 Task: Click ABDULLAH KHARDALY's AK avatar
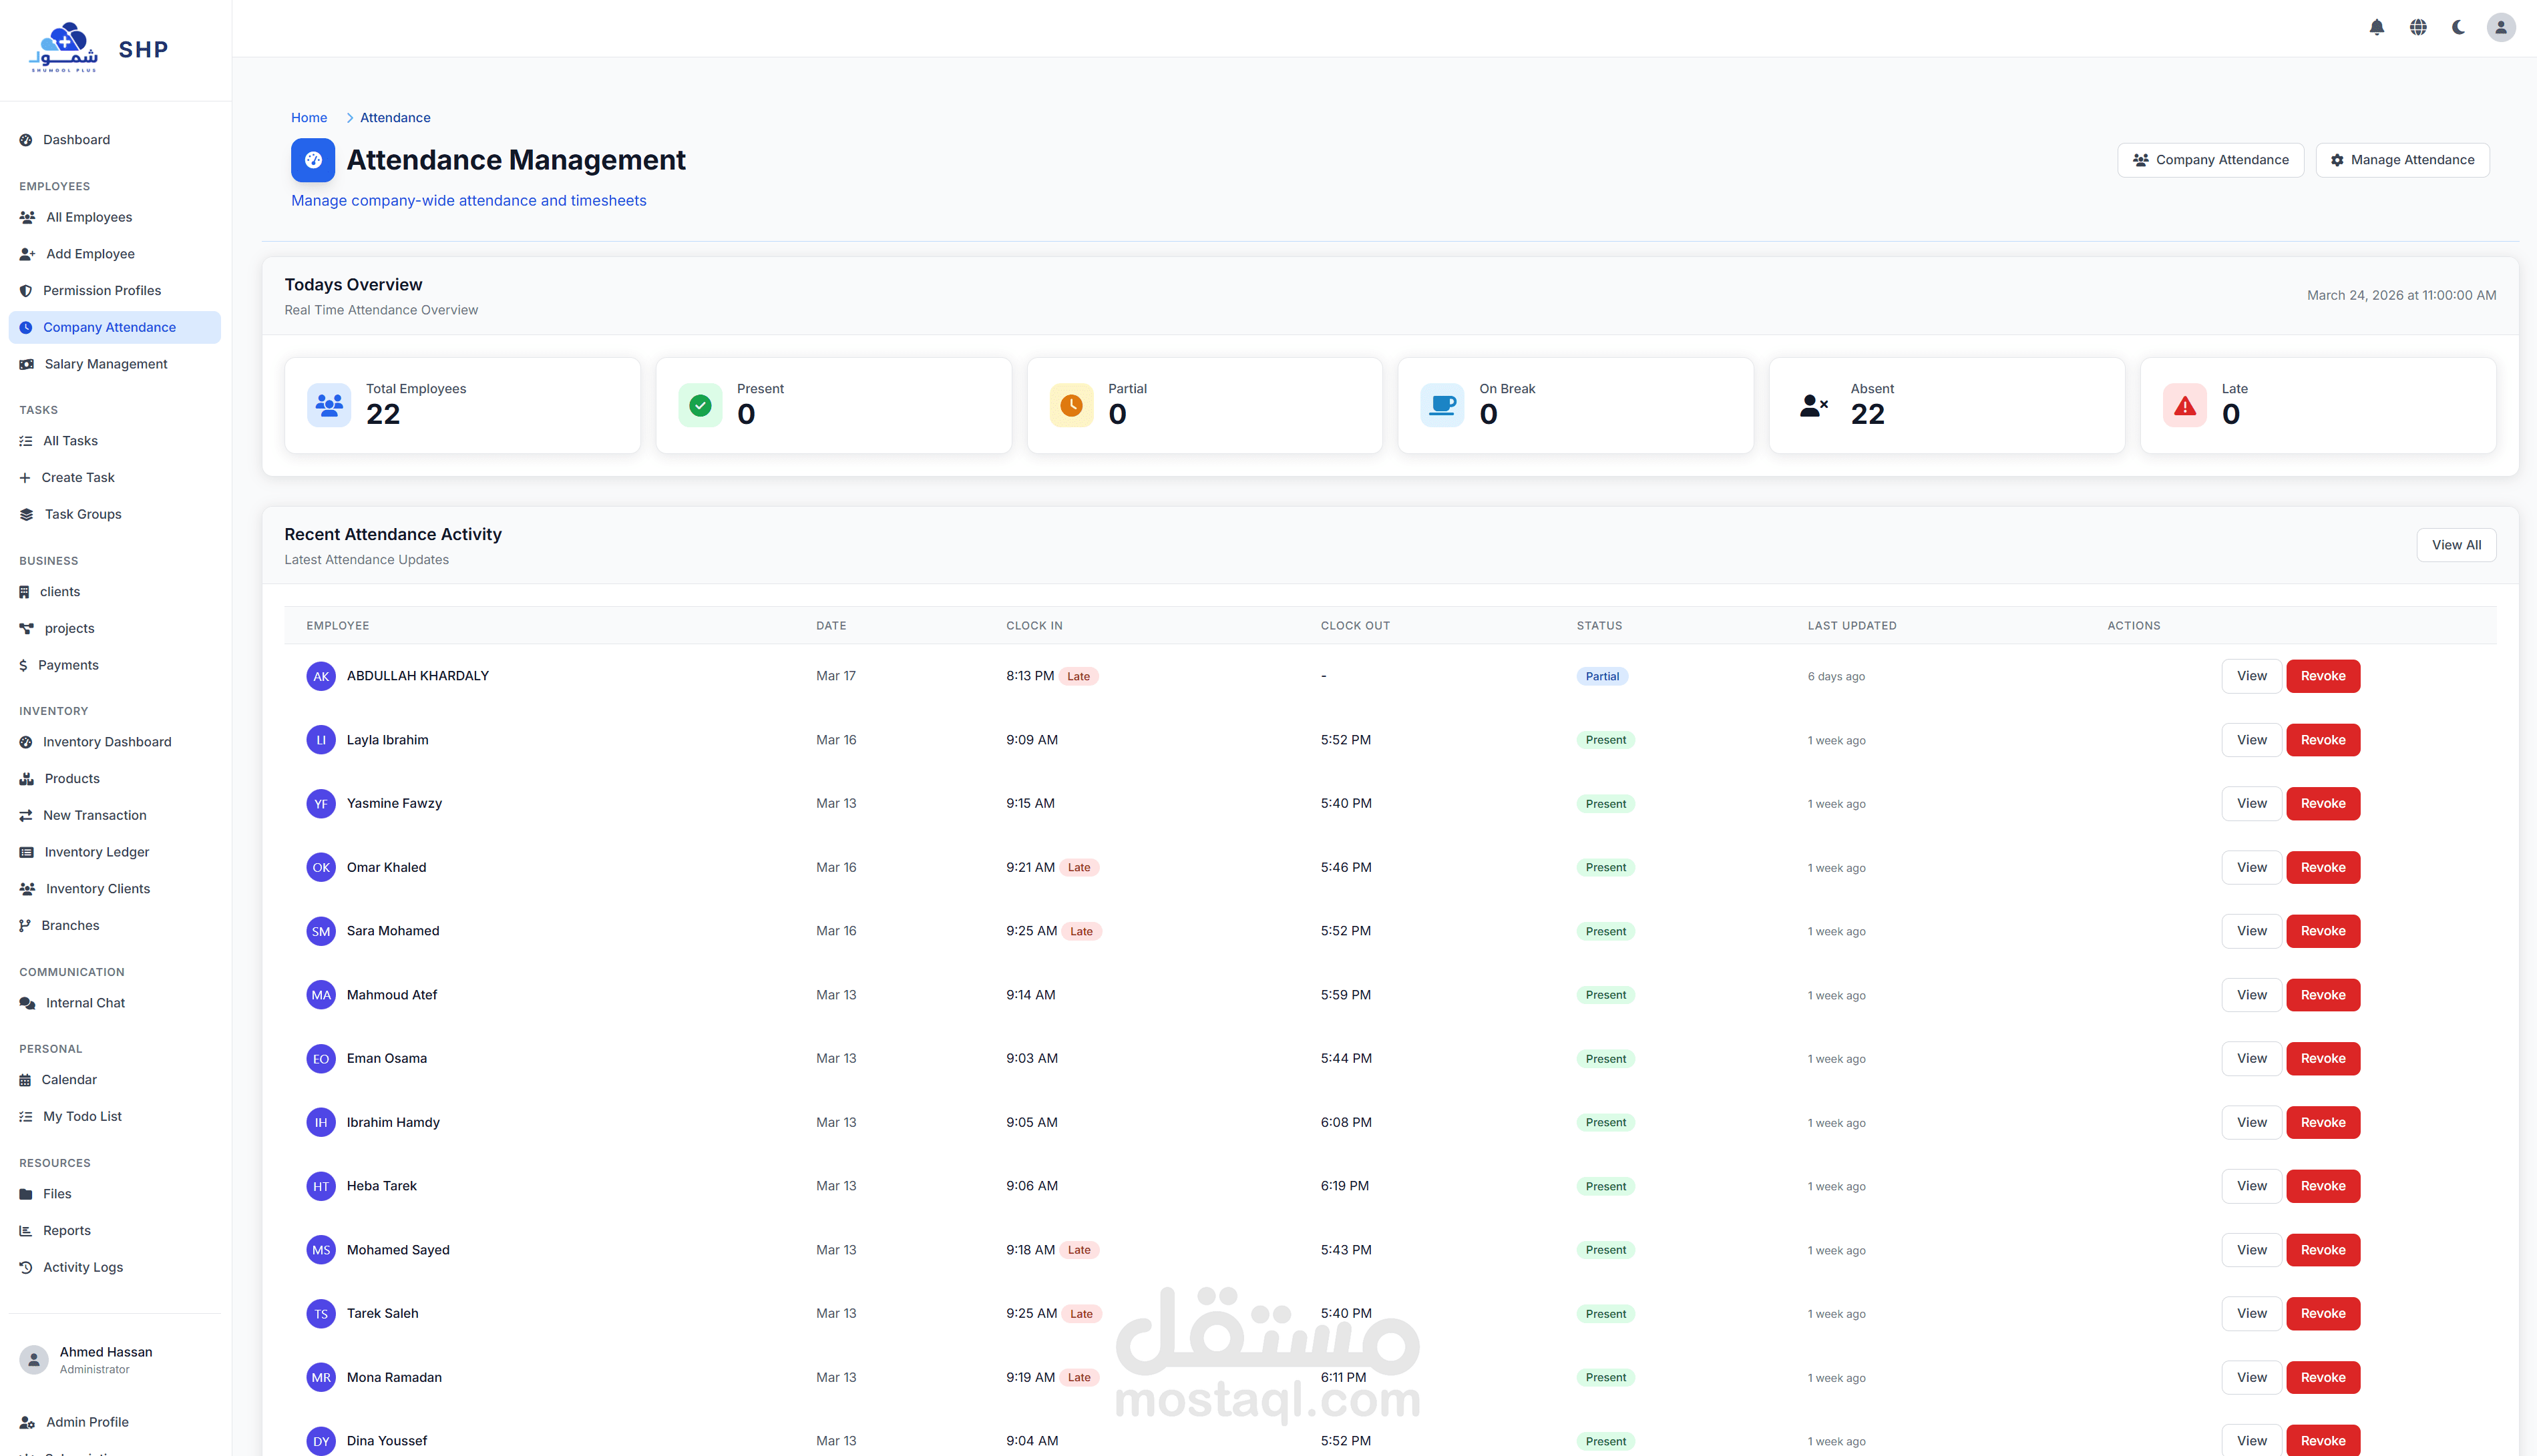click(x=321, y=676)
